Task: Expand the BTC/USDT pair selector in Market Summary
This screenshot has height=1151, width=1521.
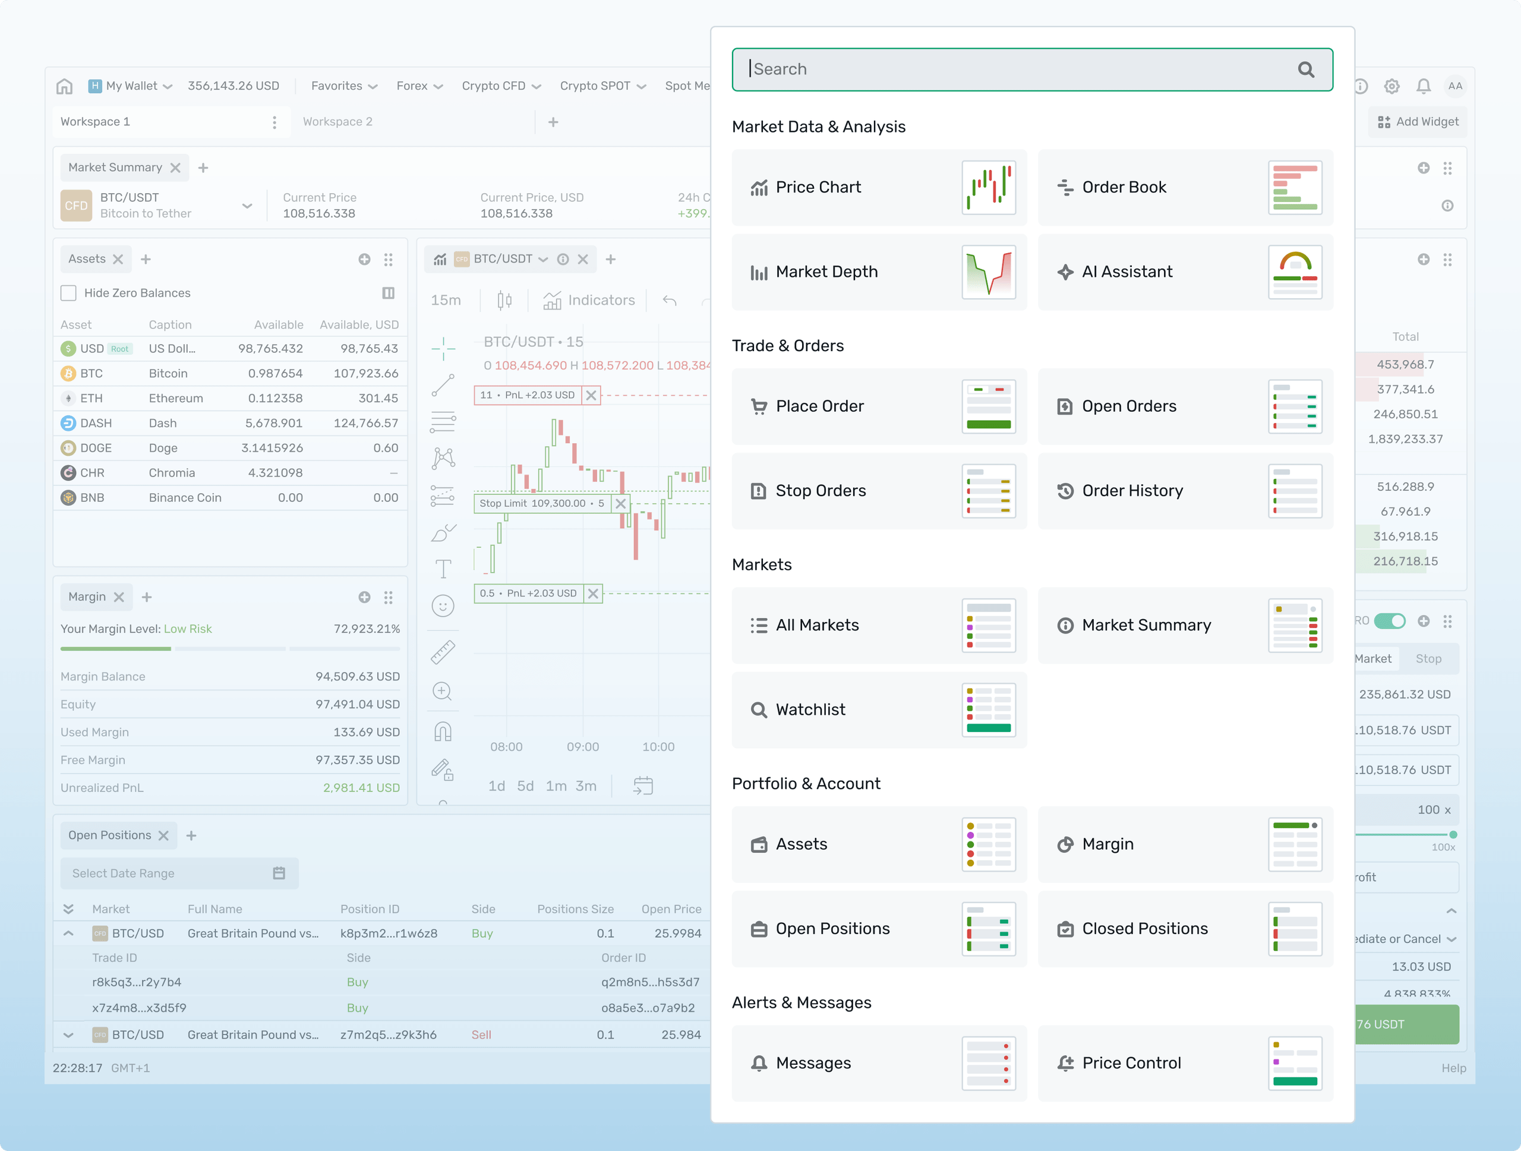Action: point(247,206)
